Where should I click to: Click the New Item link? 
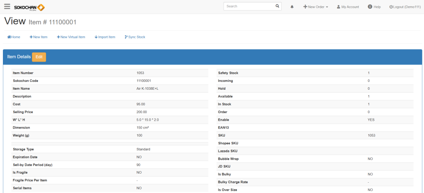[x=39, y=37]
